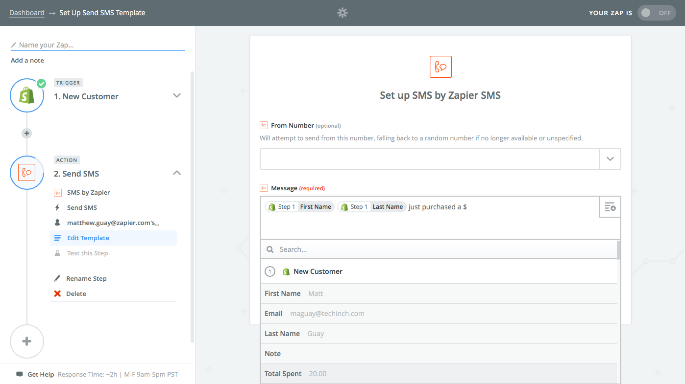Expand the New Customer trigger step
The height and width of the screenshot is (384, 685).
pos(177,95)
